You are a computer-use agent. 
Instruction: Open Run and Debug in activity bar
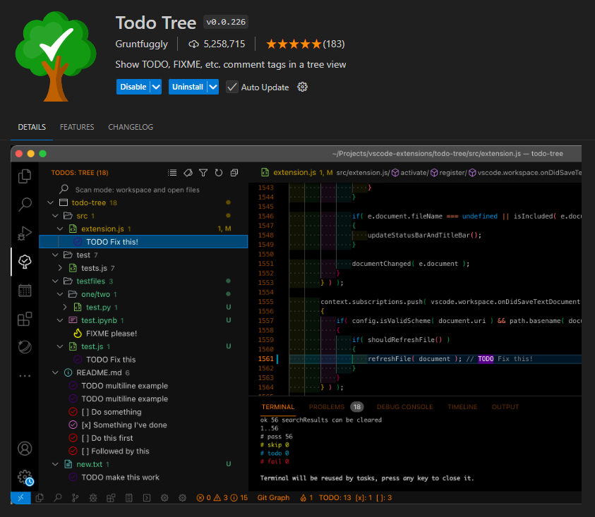pyautogui.click(x=25, y=233)
